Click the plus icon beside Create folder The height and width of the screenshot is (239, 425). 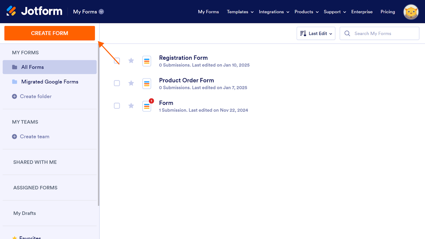[15, 96]
